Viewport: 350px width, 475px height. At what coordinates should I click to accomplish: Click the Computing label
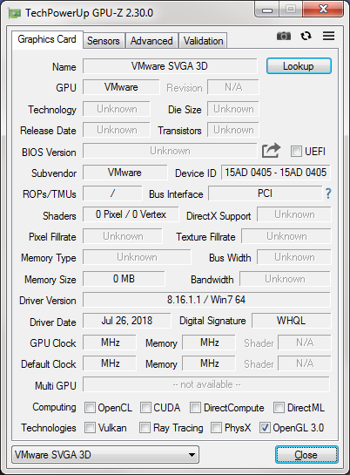(55, 407)
